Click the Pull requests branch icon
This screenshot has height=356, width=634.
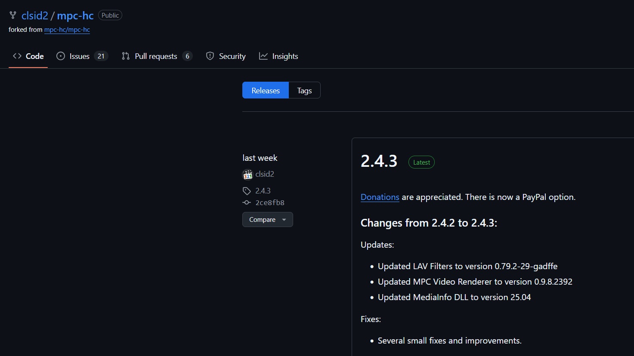pos(126,56)
